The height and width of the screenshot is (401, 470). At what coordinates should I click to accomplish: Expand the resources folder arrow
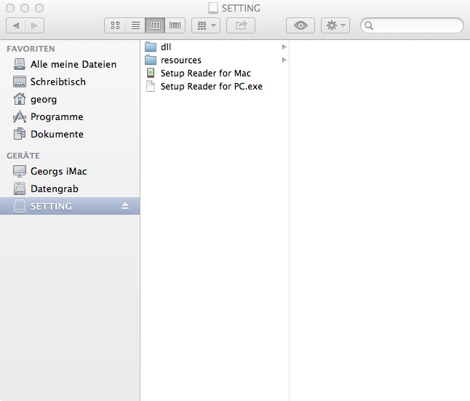coord(284,60)
